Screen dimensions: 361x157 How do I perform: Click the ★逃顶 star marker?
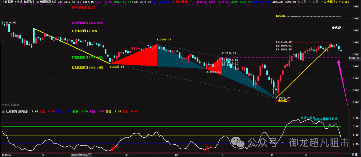click(336, 27)
